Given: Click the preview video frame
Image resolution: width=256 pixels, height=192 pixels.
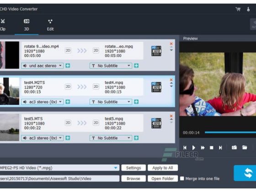Looking at the screenshot, I should 218,84.
